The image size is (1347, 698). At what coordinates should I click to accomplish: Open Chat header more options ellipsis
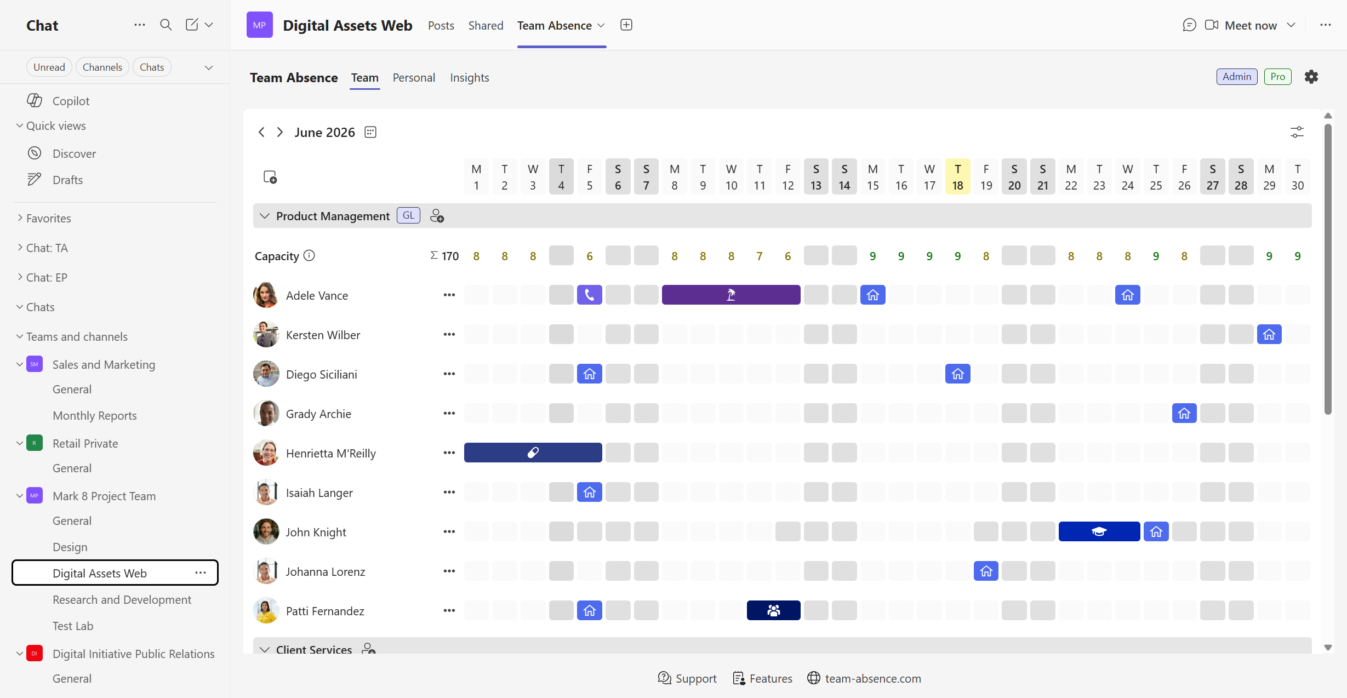140,25
